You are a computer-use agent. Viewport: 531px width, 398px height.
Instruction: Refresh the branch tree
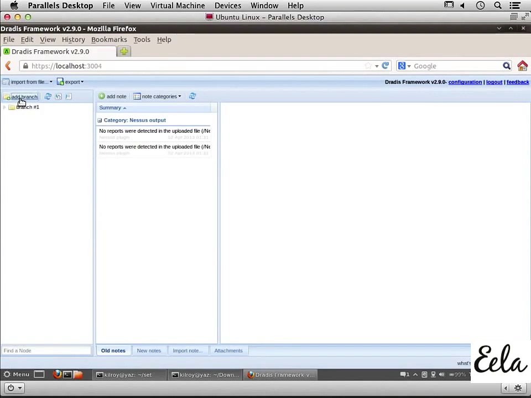pos(48,96)
